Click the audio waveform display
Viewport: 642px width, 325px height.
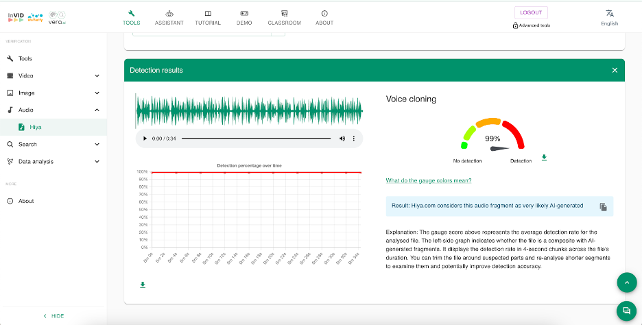pyautogui.click(x=249, y=111)
